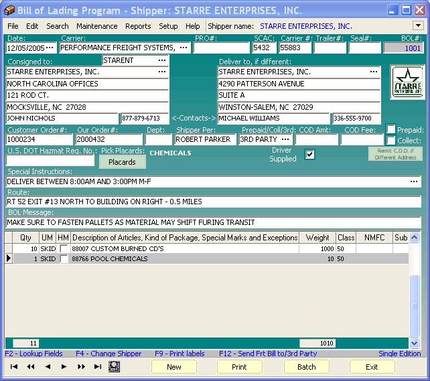430x381 pixels.
Task: Click the PRO# input field
Action: [221, 48]
